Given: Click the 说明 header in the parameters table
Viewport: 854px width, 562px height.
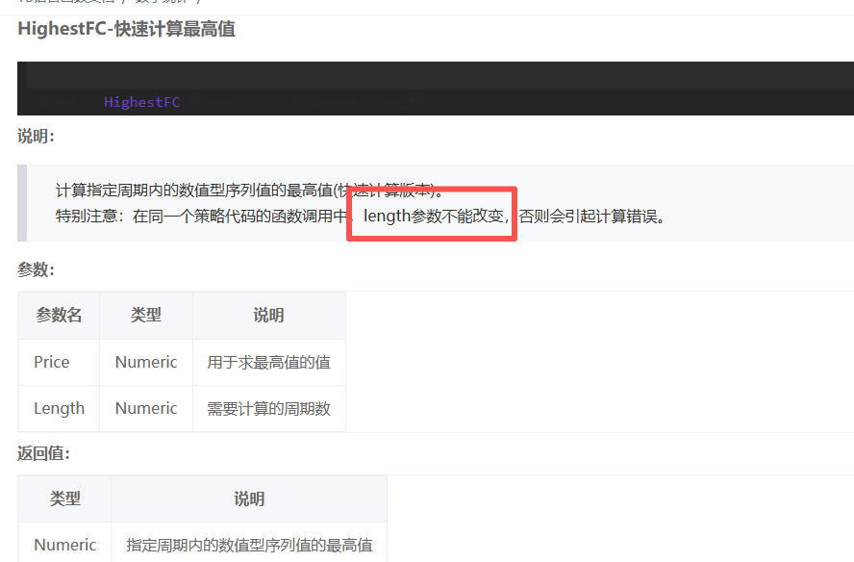Looking at the screenshot, I should (268, 316).
